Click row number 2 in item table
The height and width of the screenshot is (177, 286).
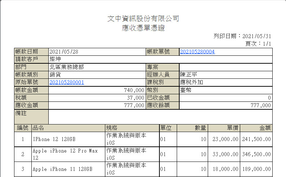[x=23, y=154]
